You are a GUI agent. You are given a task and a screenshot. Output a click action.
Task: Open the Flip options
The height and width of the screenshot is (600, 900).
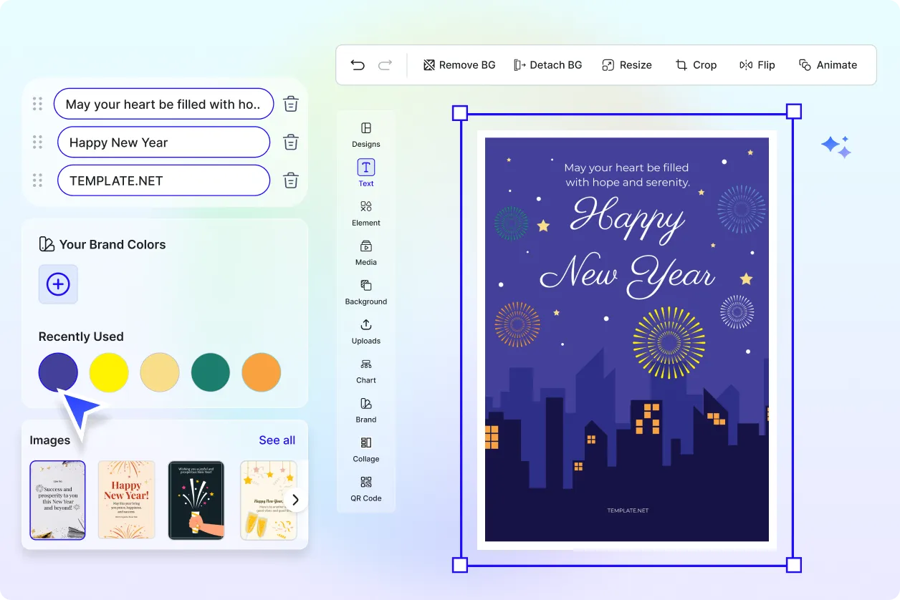tap(757, 64)
